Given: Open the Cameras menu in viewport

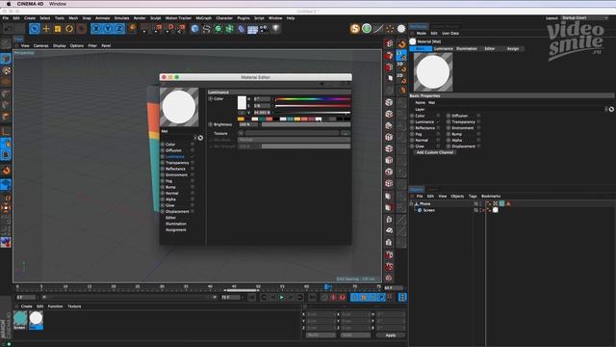Looking at the screenshot, I should point(40,45).
